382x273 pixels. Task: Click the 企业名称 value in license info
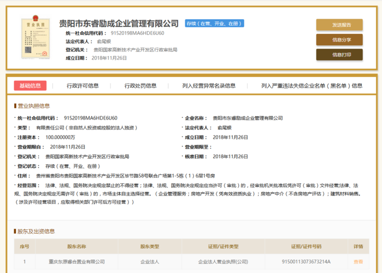(x=248, y=118)
